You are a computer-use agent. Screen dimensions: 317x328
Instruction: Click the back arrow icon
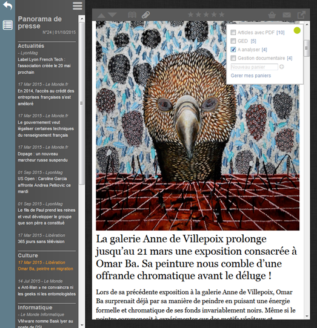click(8, 5)
